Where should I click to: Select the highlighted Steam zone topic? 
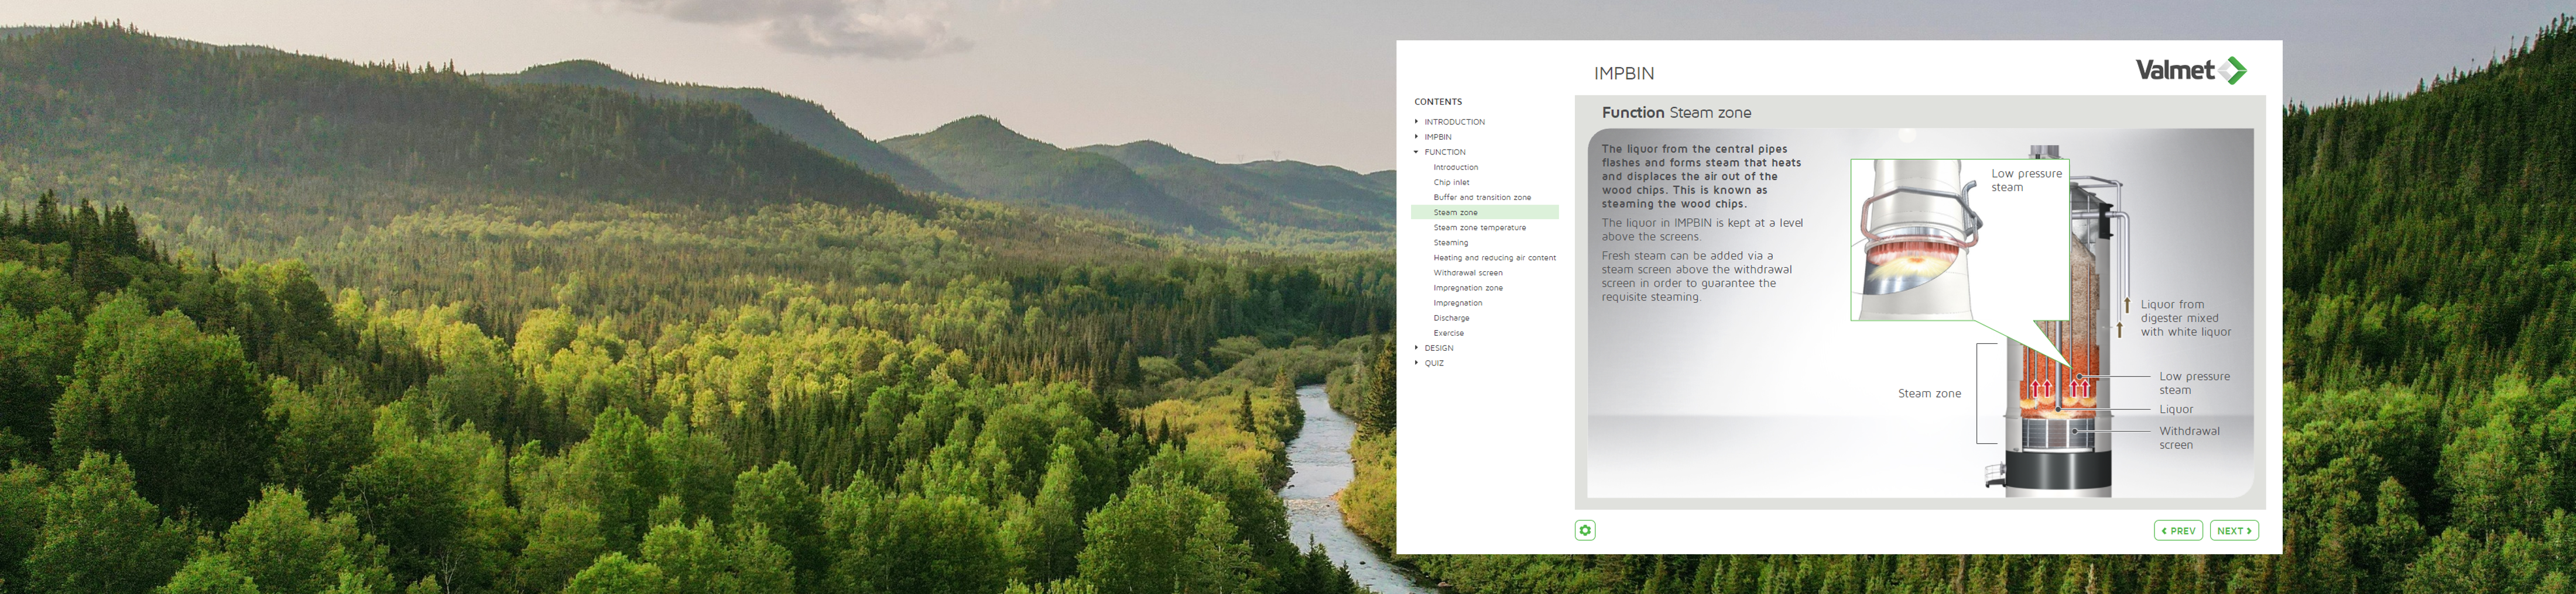(x=1455, y=213)
